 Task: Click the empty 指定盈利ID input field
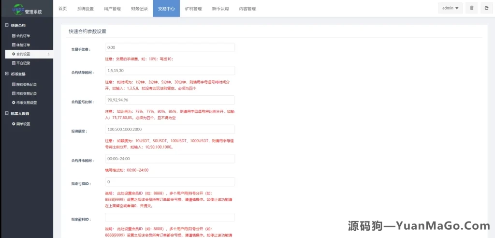point(170,218)
